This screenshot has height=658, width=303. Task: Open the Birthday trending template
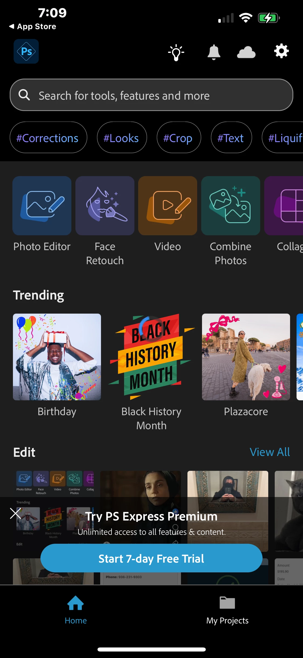coord(57,357)
